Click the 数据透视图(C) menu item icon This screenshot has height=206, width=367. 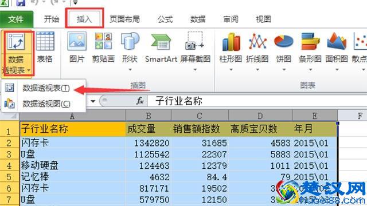click(9, 104)
